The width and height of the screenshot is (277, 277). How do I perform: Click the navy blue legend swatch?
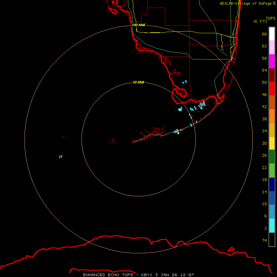coord(272,184)
